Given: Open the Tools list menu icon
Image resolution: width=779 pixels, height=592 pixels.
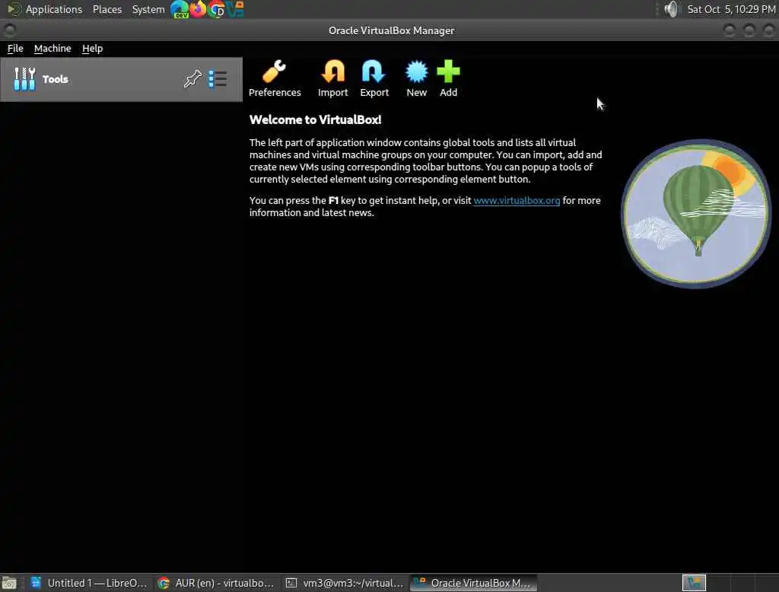Looking at the screenshot, I should [x=218, y=79].
